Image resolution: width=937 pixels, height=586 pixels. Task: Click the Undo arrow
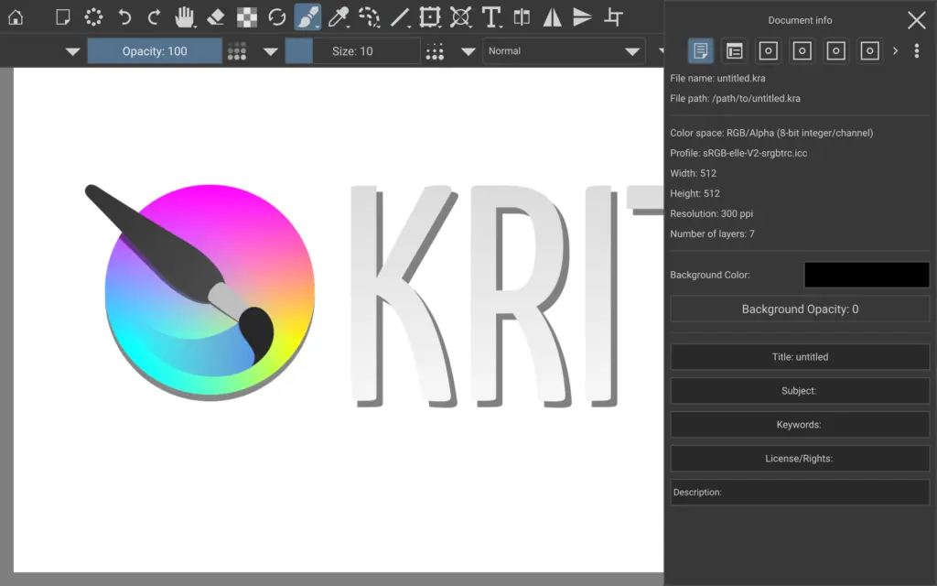(124, 17)
